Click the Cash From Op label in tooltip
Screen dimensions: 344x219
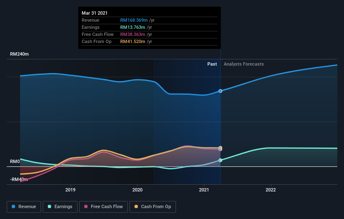coord(96,41)
